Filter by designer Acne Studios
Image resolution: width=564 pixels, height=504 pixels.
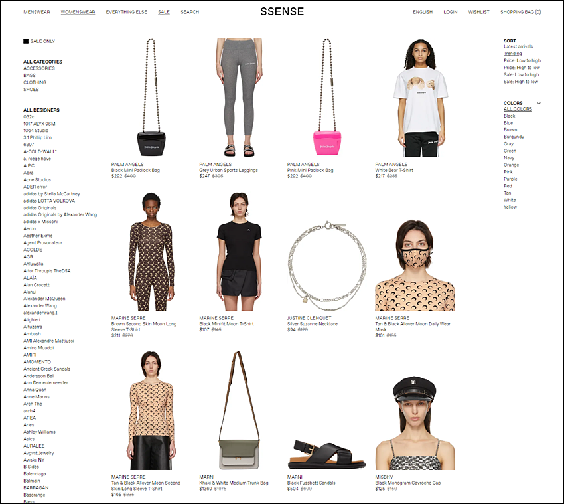(37, 180)
